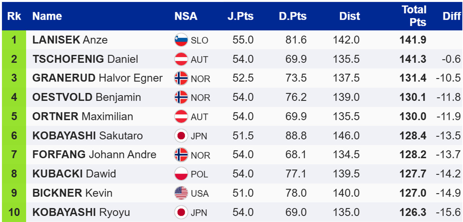Click the Poland flag beside Kubacki Dawid
The width and height of the screenshot is (463, 222).
[x=181, y=174]
